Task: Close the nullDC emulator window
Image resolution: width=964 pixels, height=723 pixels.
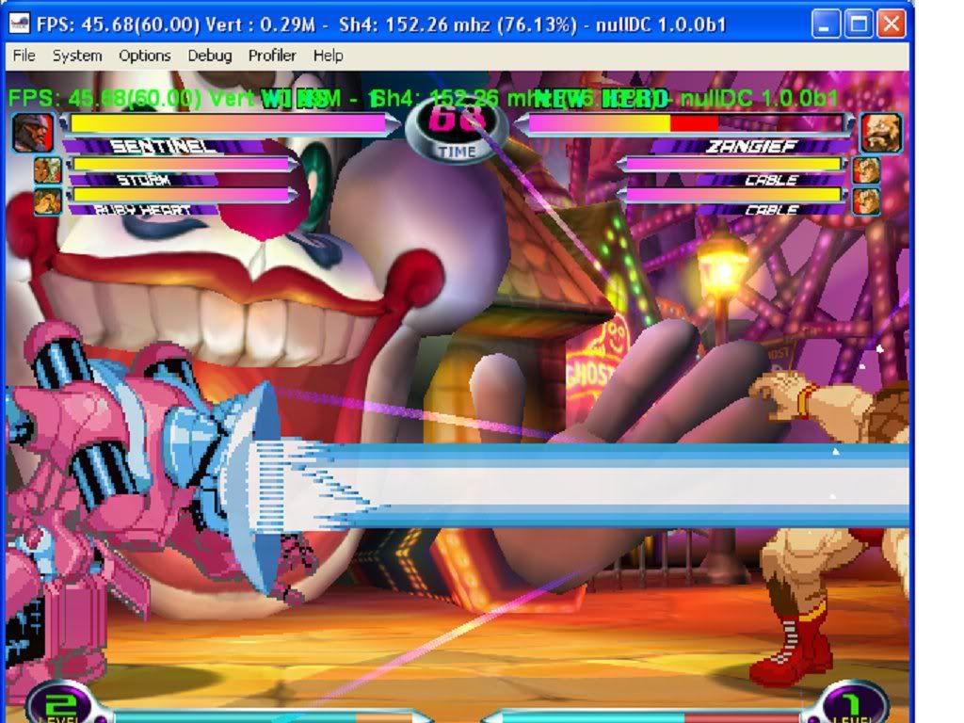Action: pyautogui.click(x=891, y=24)
